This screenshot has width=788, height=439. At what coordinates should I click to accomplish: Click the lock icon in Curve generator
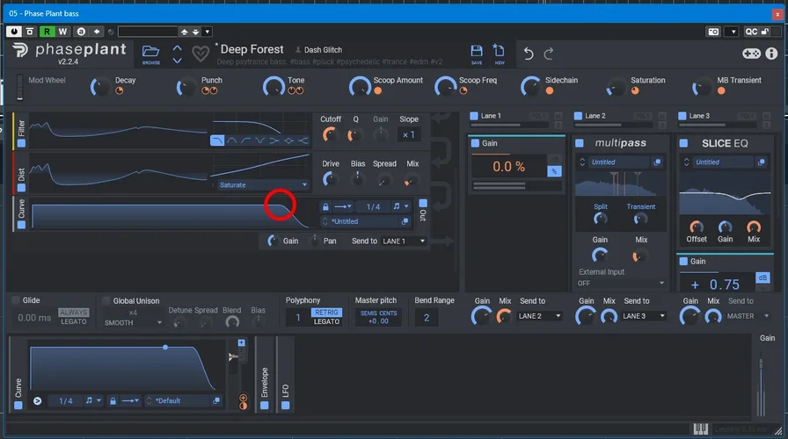click(x=325, y=206)
